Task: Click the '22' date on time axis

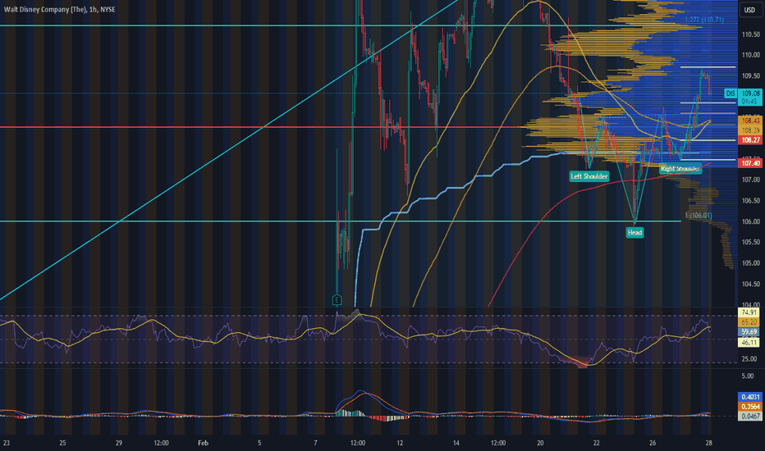Action: click(596, 443)
